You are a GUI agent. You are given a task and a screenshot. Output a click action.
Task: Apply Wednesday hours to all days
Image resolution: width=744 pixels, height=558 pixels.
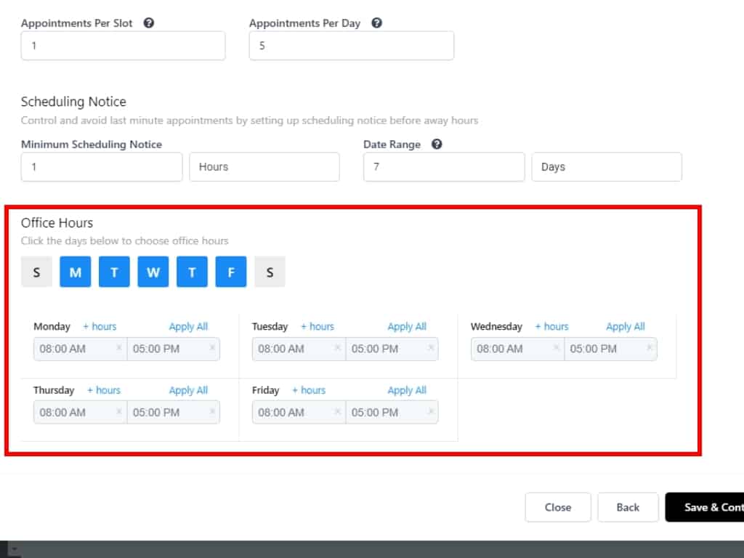tap(625, 327)
